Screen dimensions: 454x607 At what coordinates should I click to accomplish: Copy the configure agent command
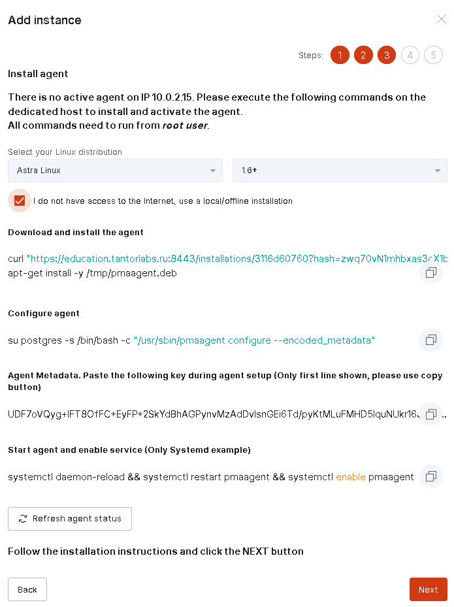(430, 340)
